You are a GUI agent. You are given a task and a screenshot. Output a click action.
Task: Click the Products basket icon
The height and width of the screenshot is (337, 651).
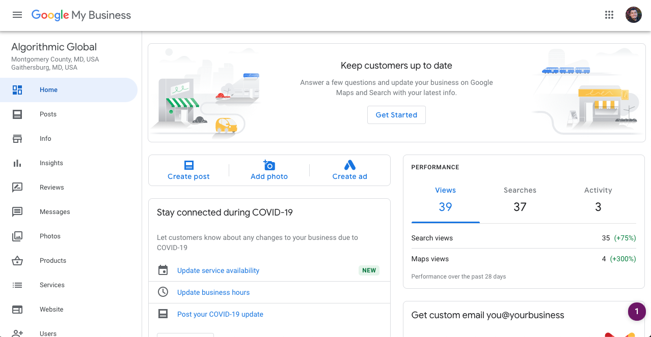tap(17, 261)
